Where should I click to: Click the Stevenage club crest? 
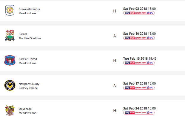(x=10, y=110)
